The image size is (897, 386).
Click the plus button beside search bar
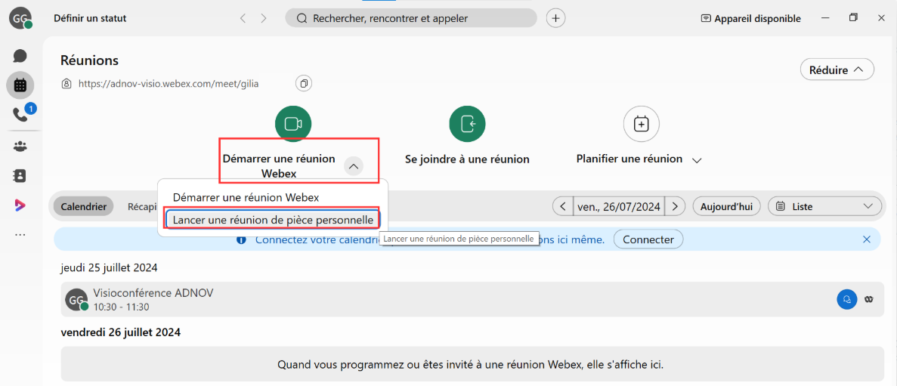point(555,18)
